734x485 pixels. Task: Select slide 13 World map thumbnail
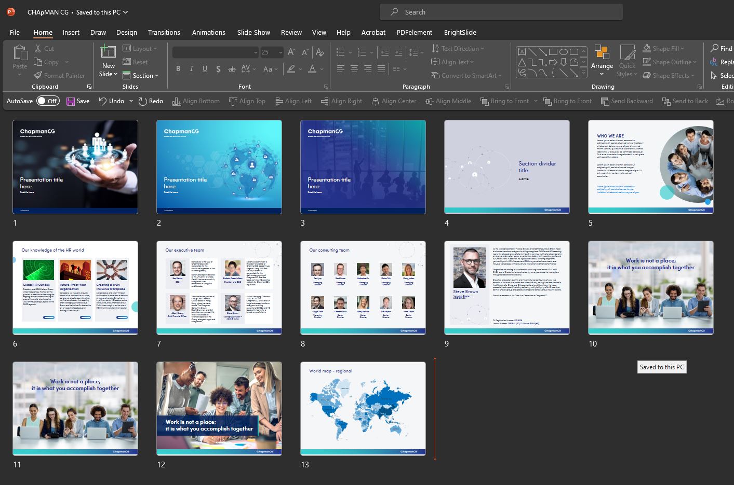click(x=363, y=408)
